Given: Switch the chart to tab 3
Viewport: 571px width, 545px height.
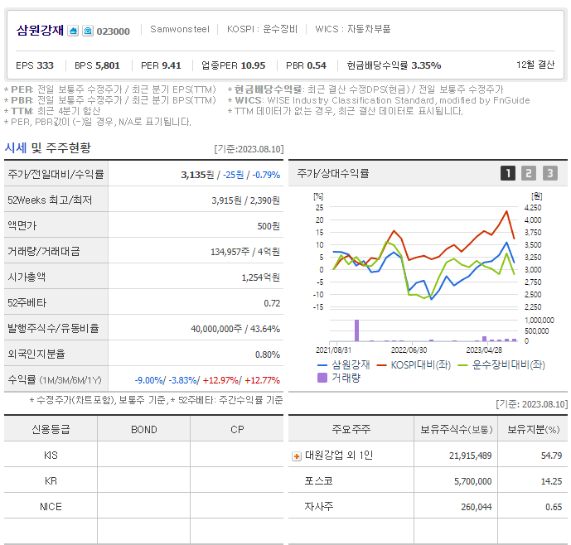Looking at the screenshot, I should click(550, 173).
